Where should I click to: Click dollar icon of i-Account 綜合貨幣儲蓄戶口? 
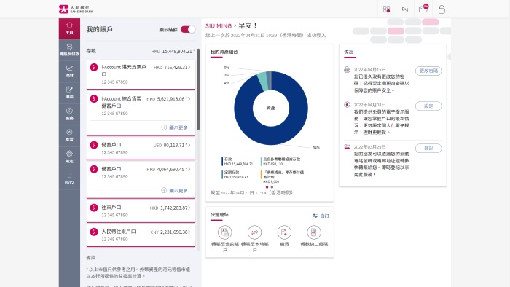coord(94,99)
